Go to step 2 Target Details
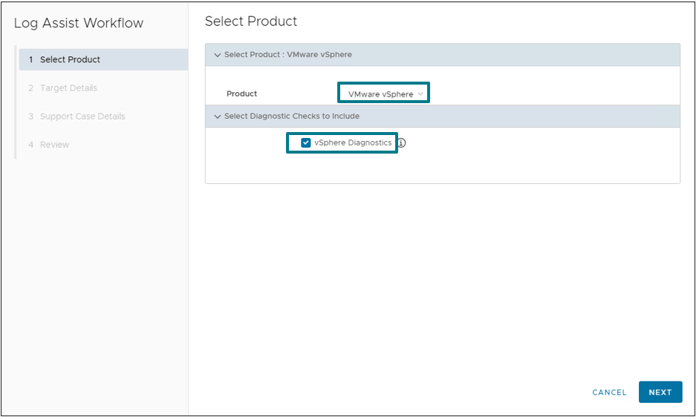Viewport: 699px width, 417px height. click(x=68, y=88)
